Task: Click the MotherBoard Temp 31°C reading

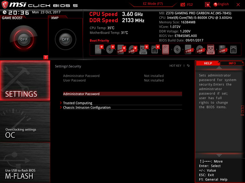Action: (109, 33)
